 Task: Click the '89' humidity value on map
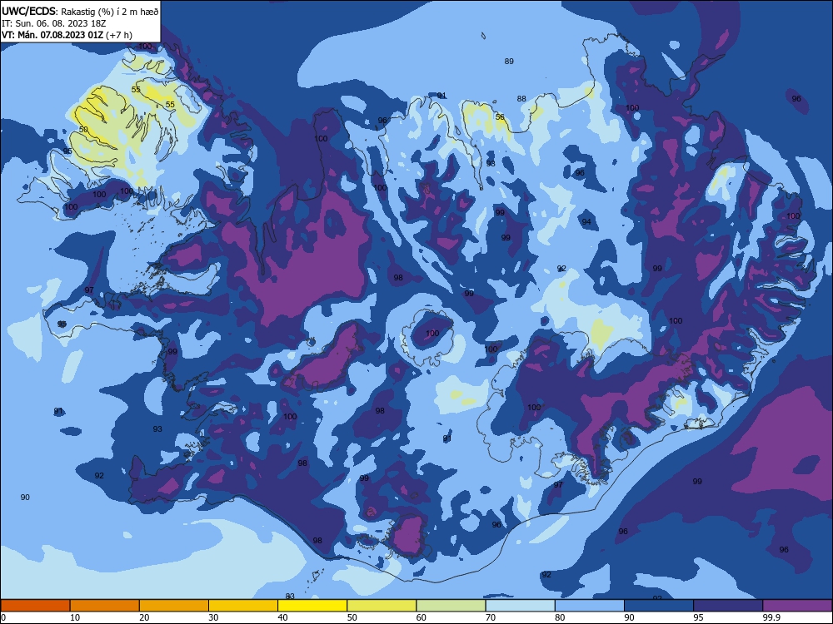(509, 61)
